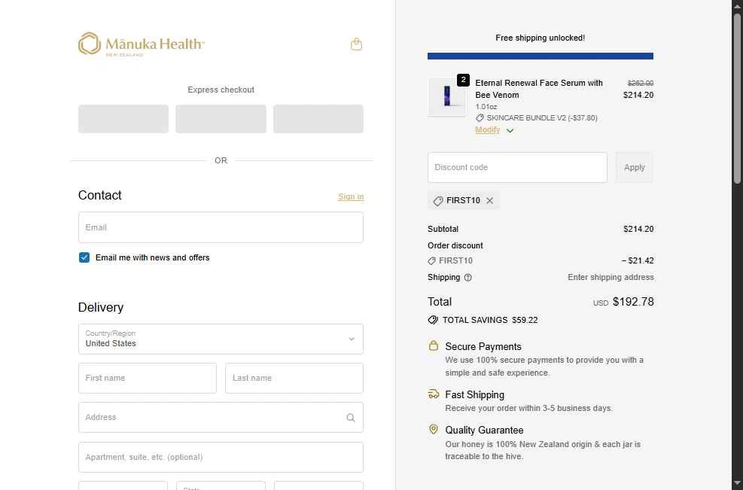Click the tag icon in FIRST10 chip
The image size is (743, 490).
pyautogui.click(x=438, y=201)
